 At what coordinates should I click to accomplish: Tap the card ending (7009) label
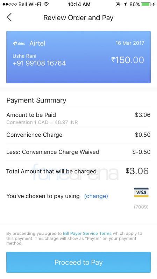pyautogui.click(x=141, y=207)
